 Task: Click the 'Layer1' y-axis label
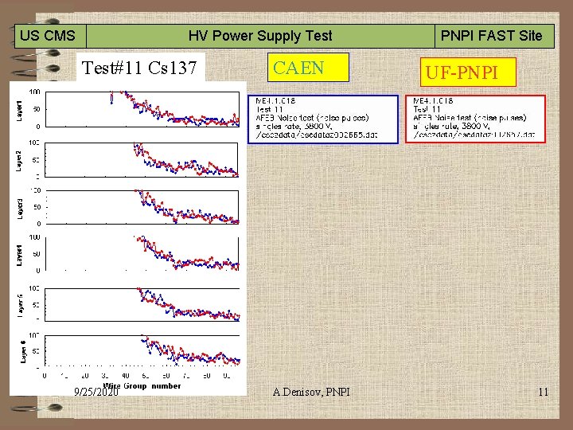coord(19,111)
